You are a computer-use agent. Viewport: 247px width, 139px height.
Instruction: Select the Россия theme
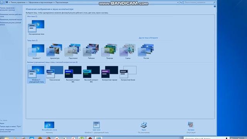(146, 51)
